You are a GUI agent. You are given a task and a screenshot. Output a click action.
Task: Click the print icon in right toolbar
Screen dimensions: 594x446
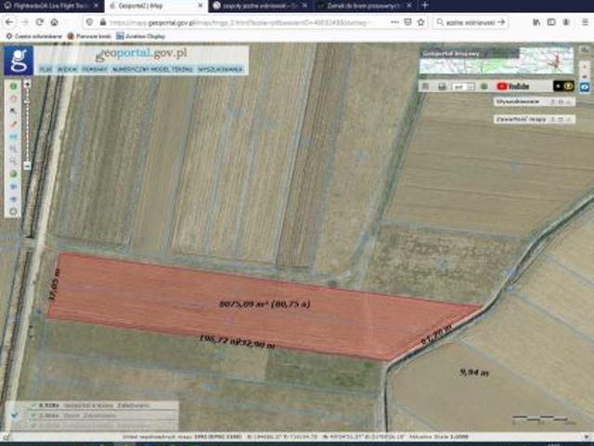point(442,86)
